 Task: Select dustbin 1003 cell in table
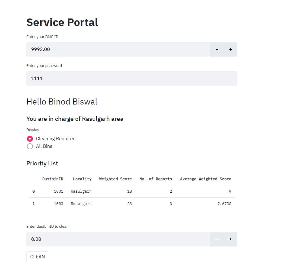(x=58, y=204)
